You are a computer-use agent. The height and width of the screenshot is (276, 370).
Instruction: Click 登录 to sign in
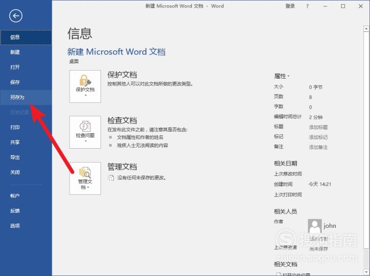tap(290, 6)
